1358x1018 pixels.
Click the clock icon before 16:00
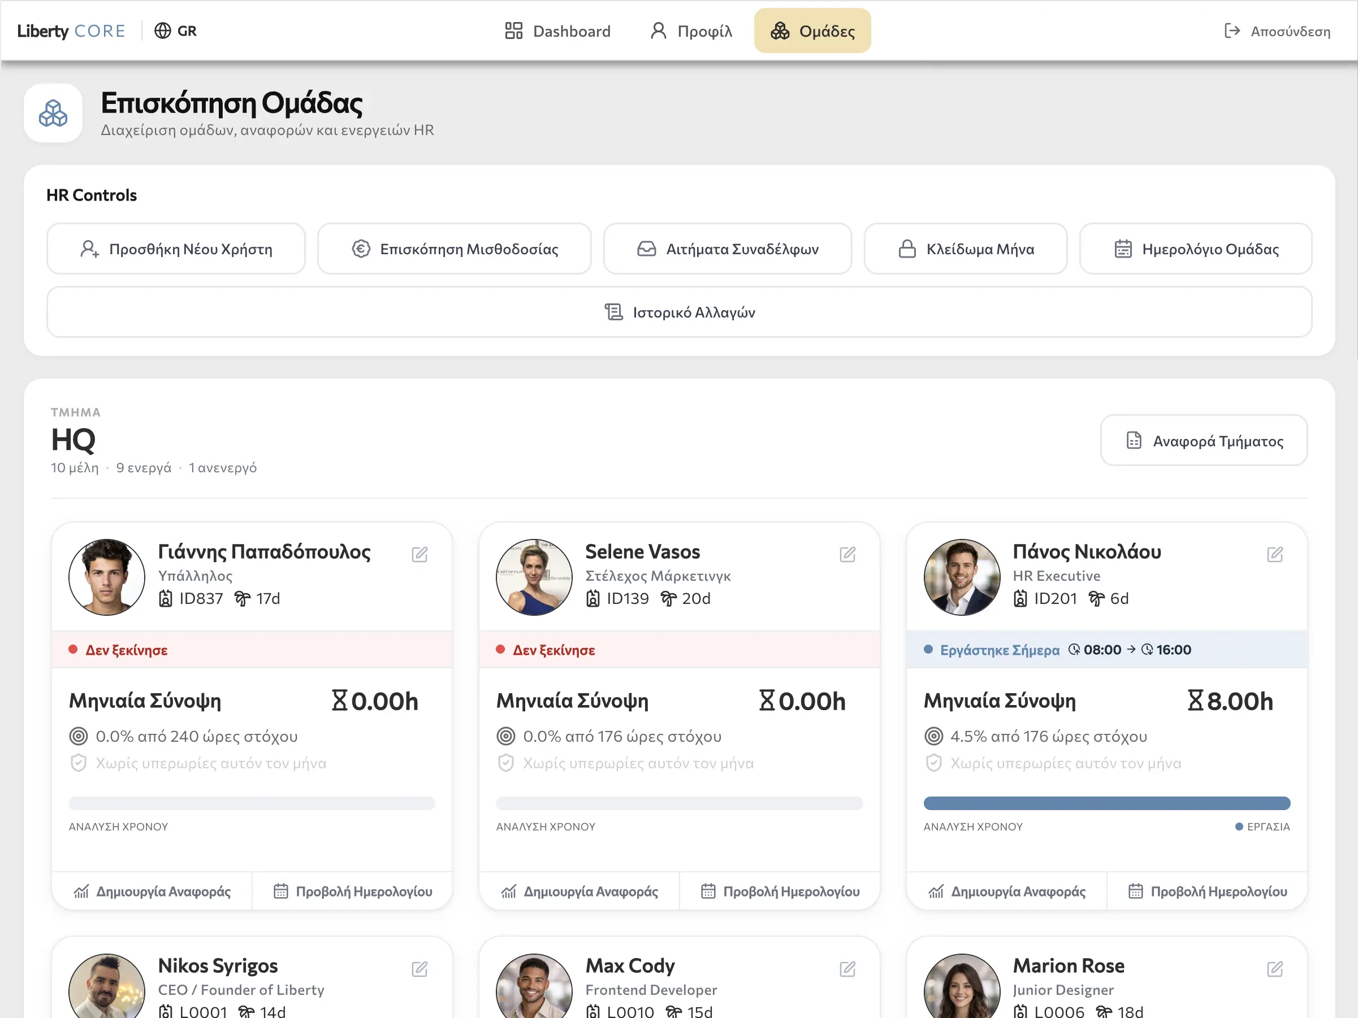1148,649
